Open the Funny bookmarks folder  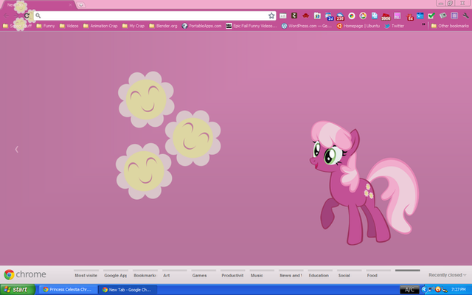coord(46,26)
